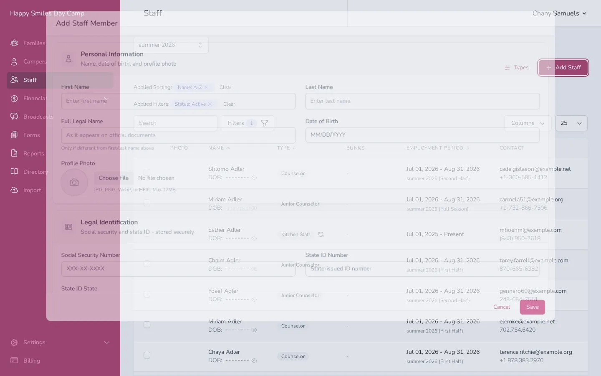
Task: Expand the Financial sidebar chevron
Action: pyautogui.click(x=107, y=99)
